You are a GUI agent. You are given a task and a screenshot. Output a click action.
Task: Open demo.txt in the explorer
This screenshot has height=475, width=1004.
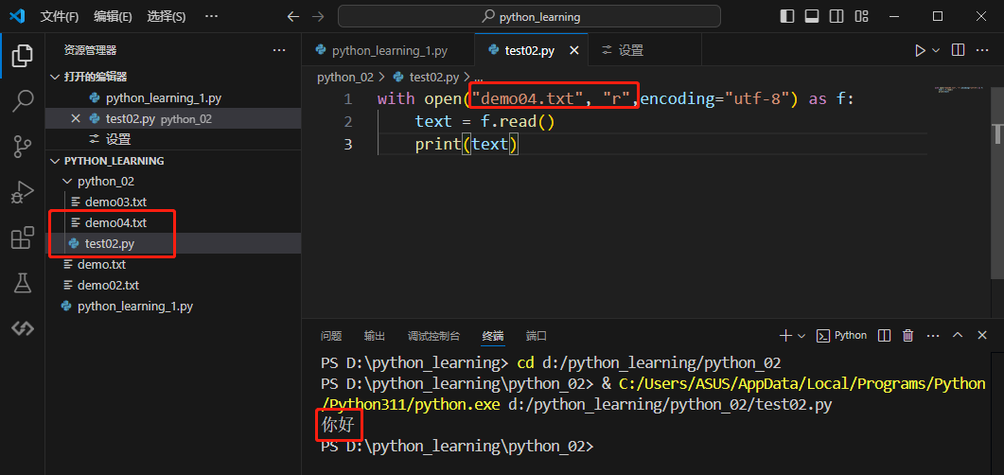(173, 264)
